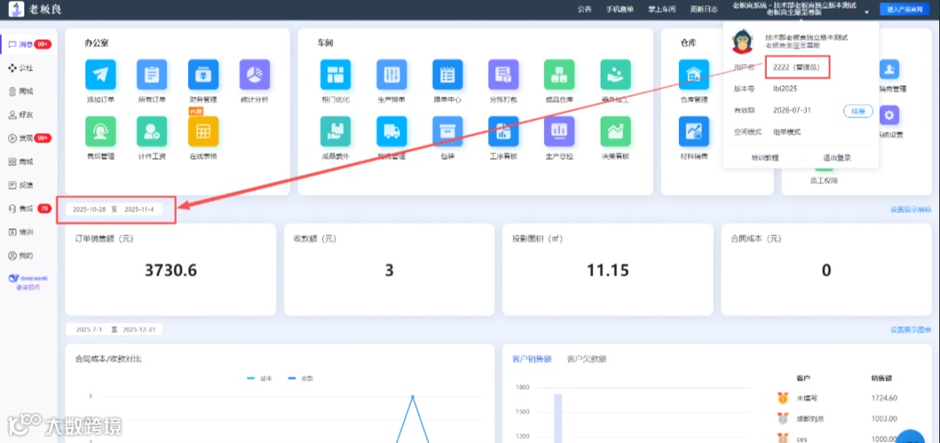Click 培训教程 in the account popup

(x=765, y=158)
